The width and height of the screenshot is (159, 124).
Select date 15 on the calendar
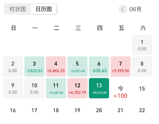(x=142, y=89)
